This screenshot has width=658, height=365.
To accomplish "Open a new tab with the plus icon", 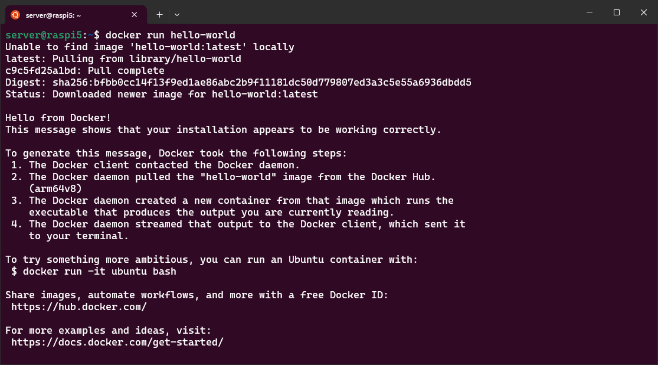I will [x=159, y=15].
